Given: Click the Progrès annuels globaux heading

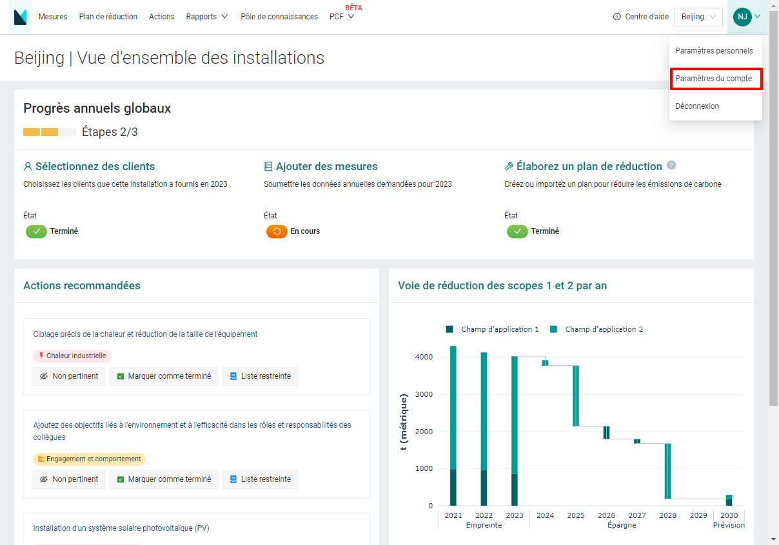Looking at the screenshot, I should (97, 108).
